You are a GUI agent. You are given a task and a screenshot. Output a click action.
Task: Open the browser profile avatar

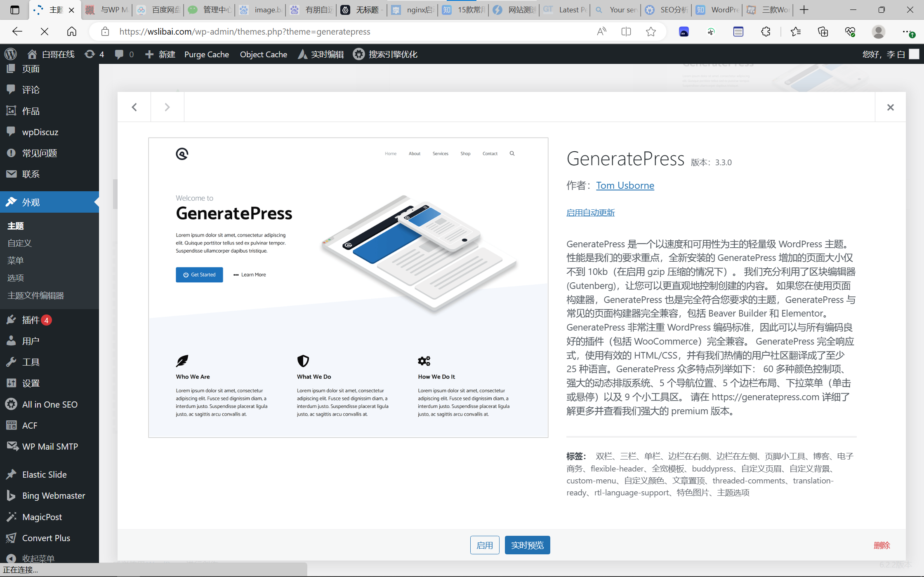[878, 32]
